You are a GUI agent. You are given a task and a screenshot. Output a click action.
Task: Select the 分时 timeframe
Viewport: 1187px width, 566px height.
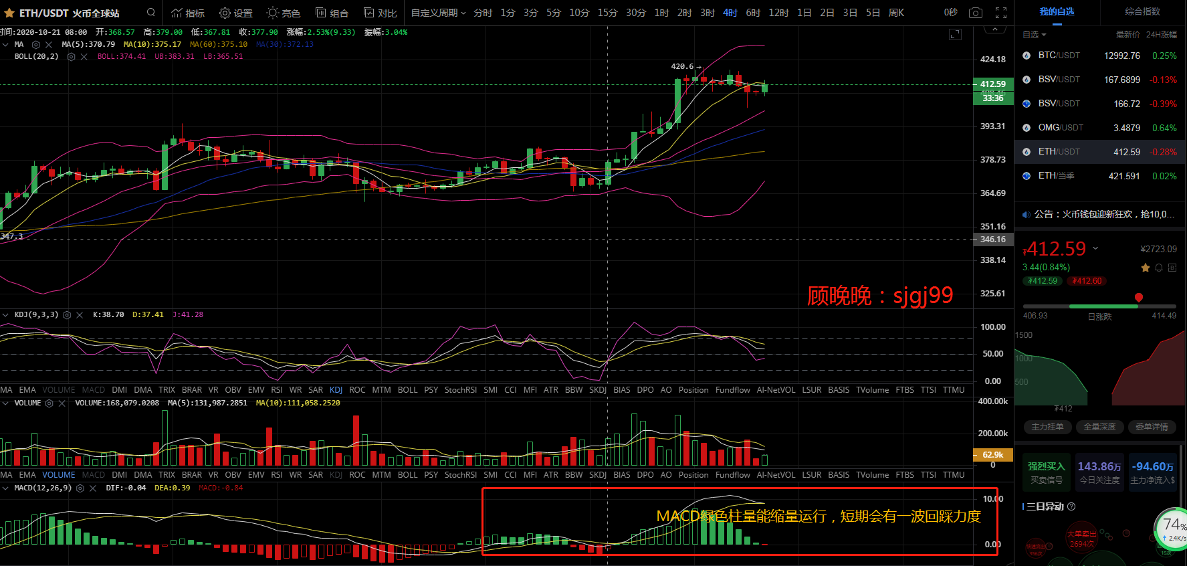tap(483, 13)
